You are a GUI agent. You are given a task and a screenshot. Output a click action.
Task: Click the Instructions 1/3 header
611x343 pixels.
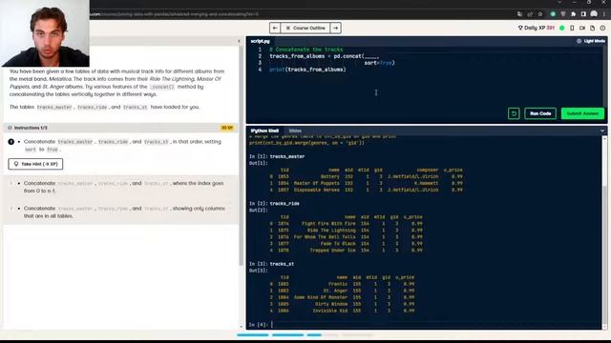click(31, 128)
